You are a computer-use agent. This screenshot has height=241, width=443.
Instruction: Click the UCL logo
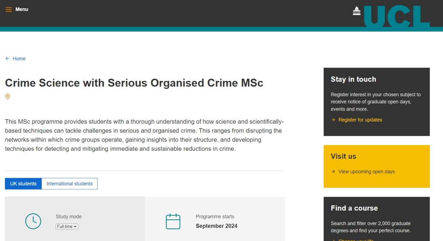397,16
